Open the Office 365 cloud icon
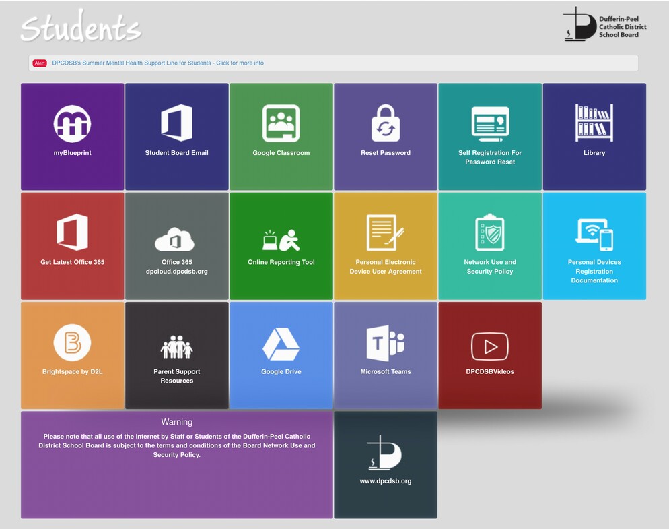Viewport: 669px width, 529px height. pyautogui.click(x=174, y=239)
